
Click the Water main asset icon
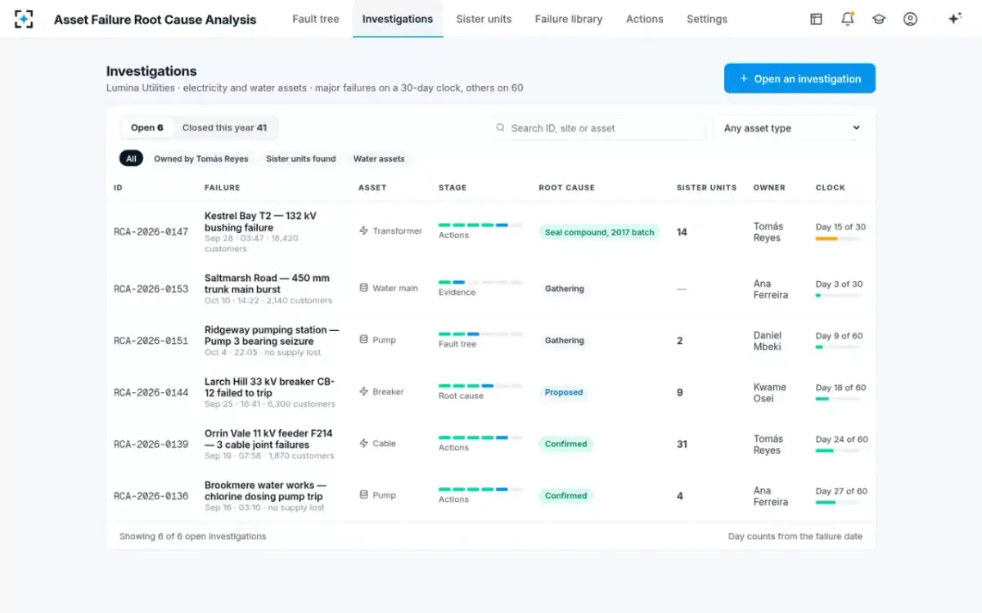tap(363, 288)
